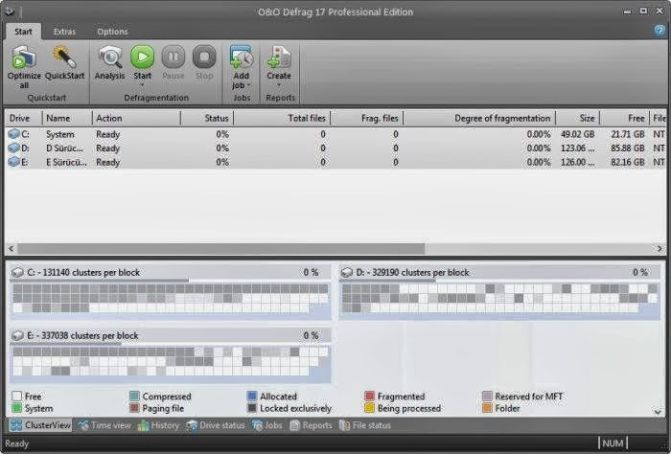Expand legend with bottom-right chevron

point(659,412)
